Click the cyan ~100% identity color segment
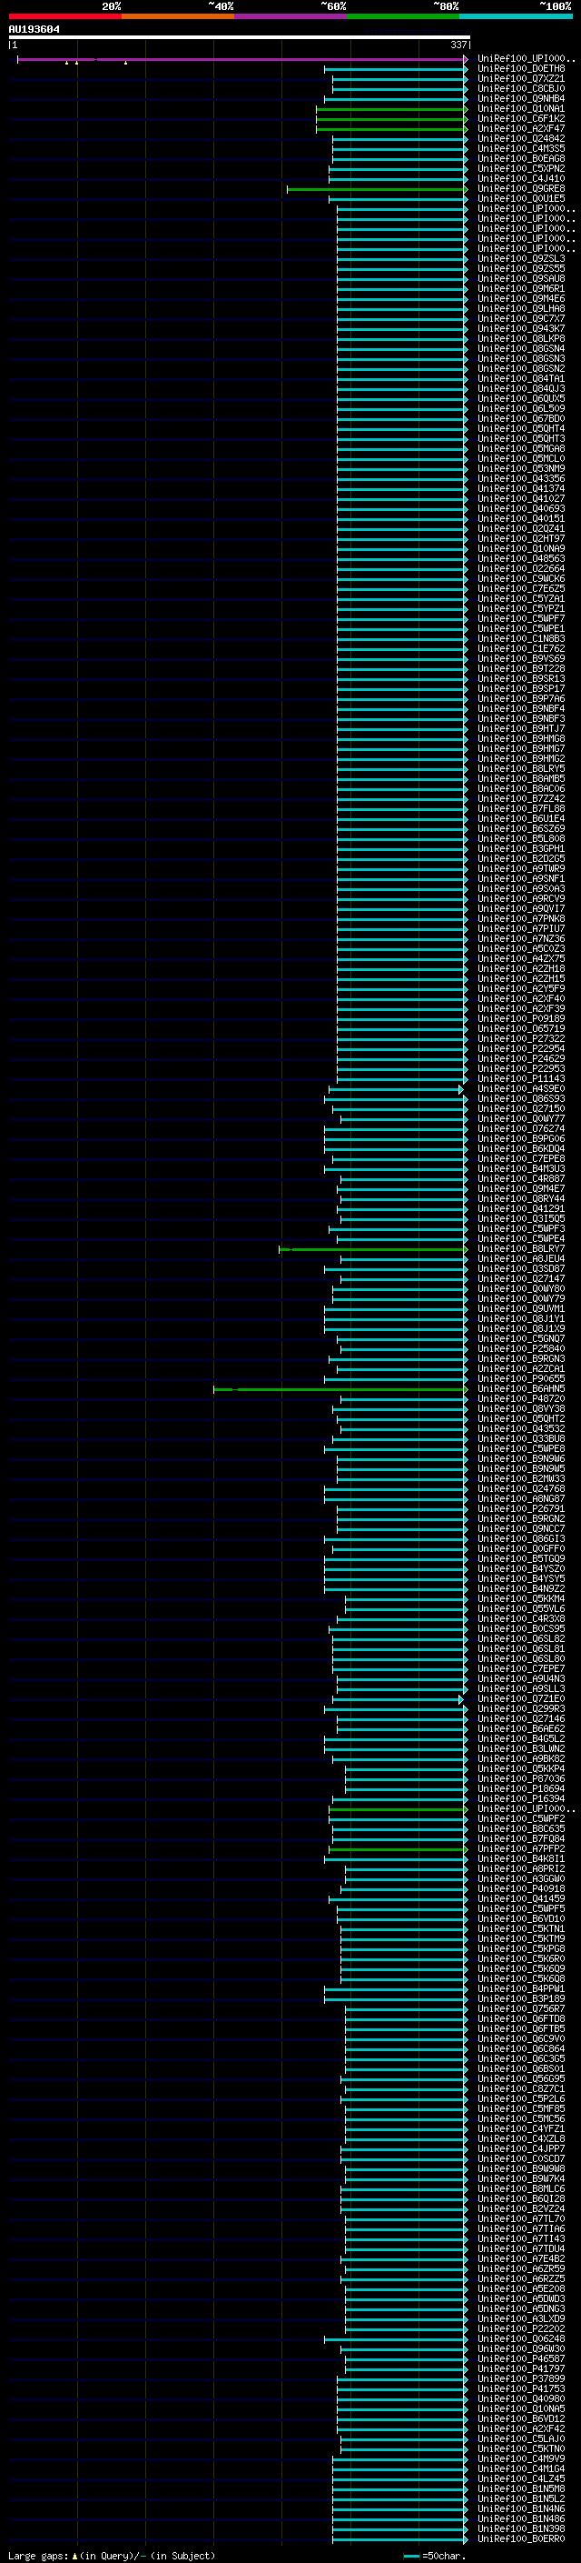Screen dimensions: 581x2563 516,16
